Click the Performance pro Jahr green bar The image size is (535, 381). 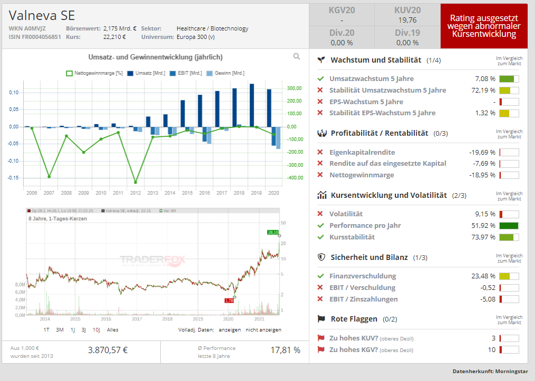pos(509,226)
